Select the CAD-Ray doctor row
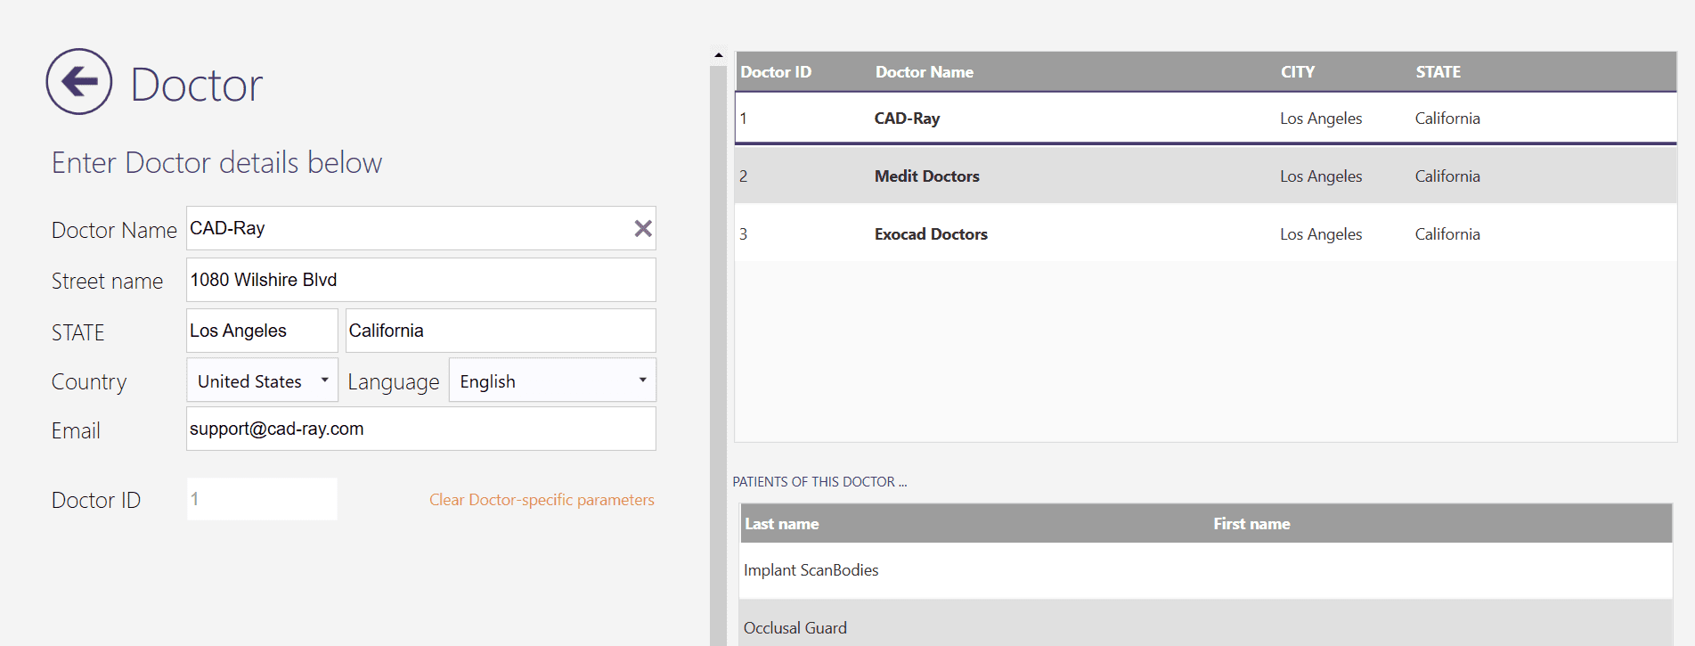Screen dimensions: 1695x646 [x=1206, y=118]
